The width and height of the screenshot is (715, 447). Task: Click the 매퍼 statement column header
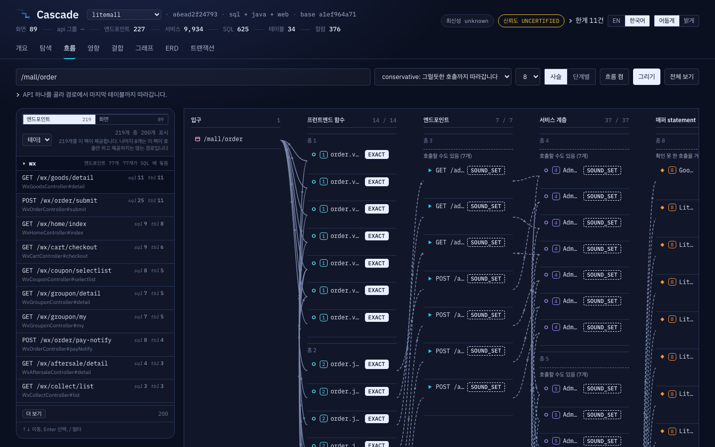676,120
